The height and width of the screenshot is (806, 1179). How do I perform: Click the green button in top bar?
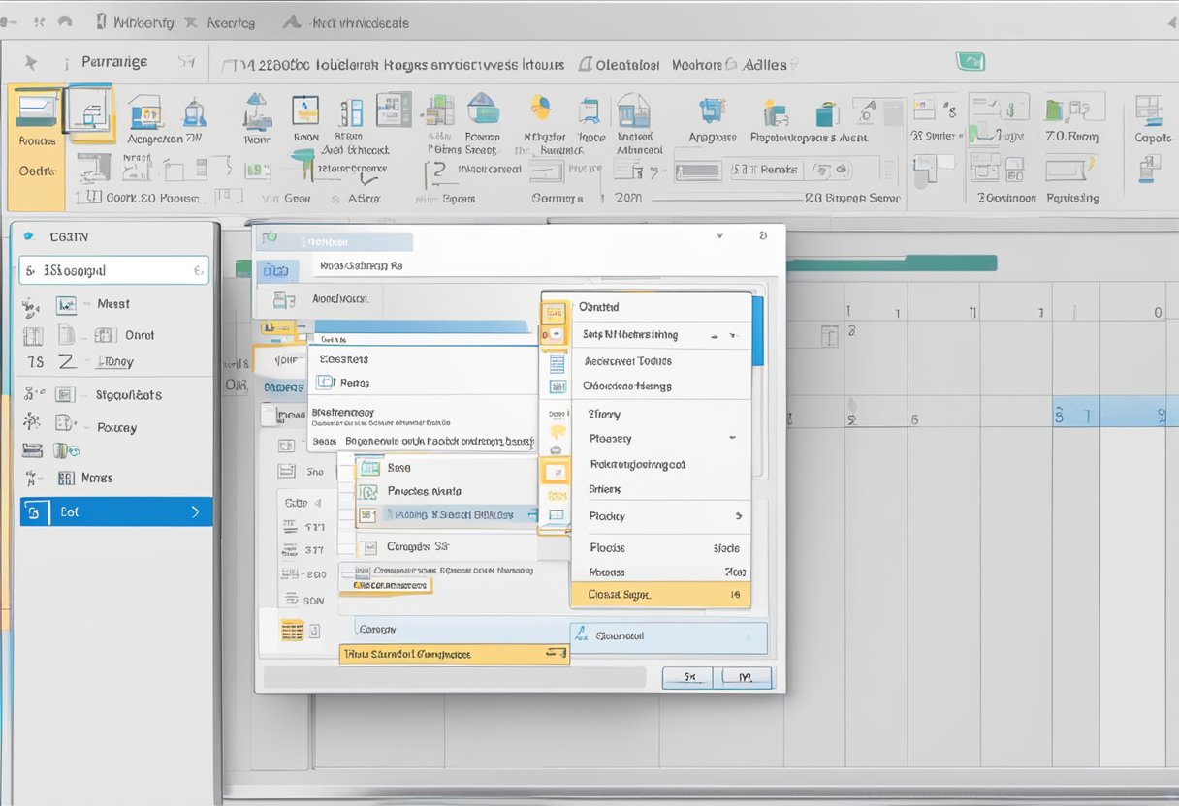(x=971, y=62)
